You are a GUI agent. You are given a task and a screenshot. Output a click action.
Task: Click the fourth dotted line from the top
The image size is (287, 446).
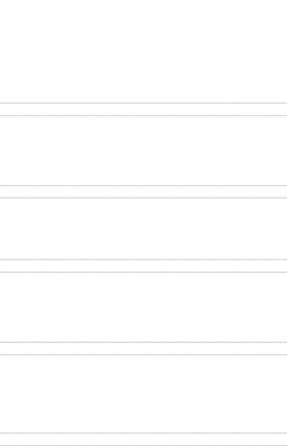143,198
